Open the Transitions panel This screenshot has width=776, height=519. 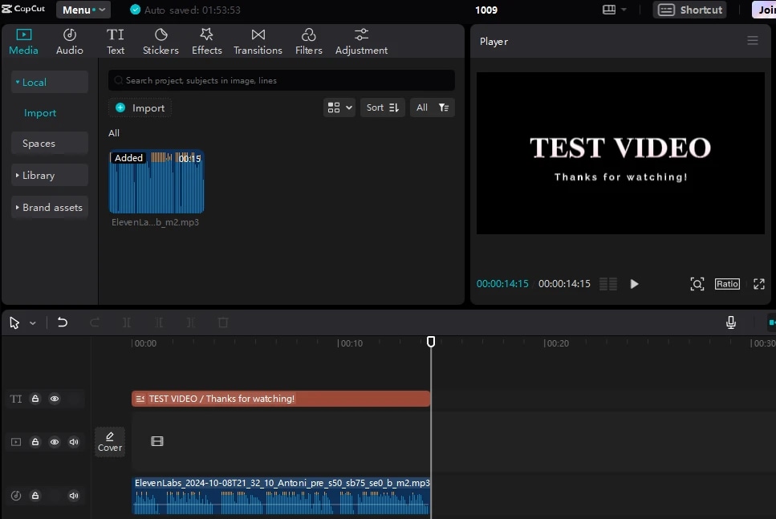click(x=258, y=42)
